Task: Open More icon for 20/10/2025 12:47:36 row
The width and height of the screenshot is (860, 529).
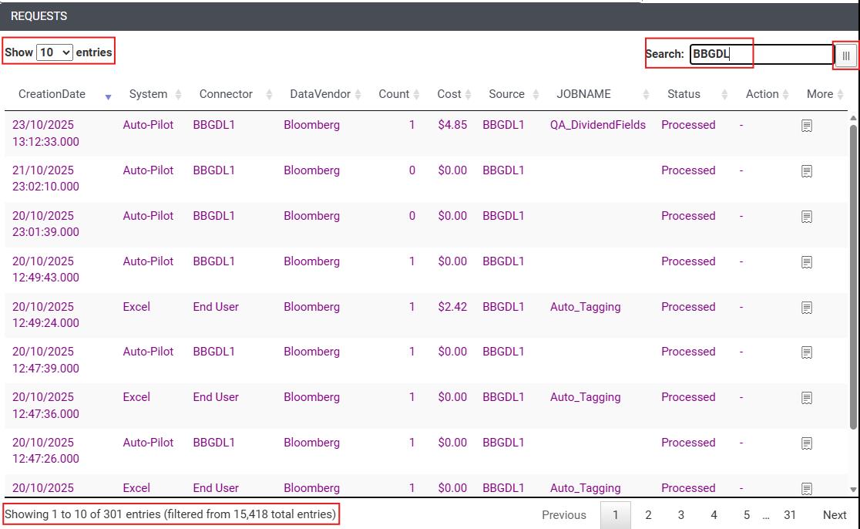Action: pos(807,398)
